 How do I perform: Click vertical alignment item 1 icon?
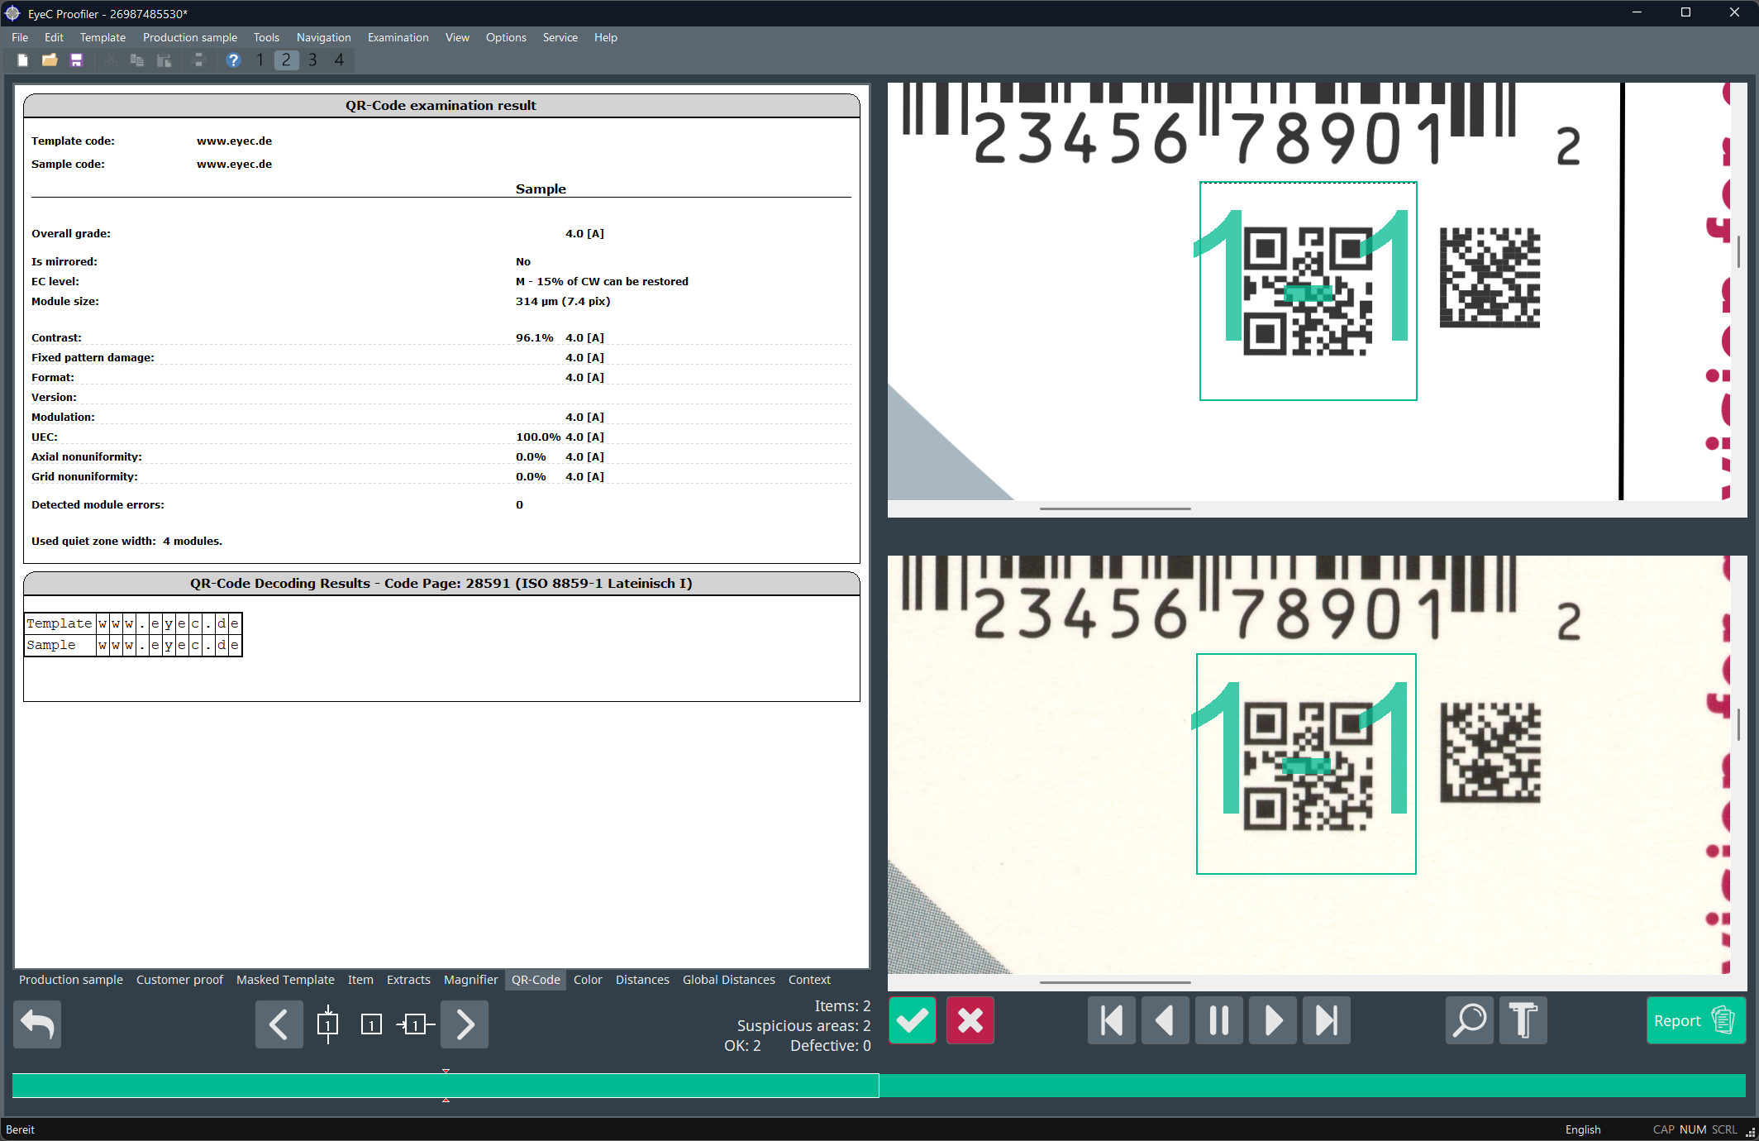coord(327,1025)
